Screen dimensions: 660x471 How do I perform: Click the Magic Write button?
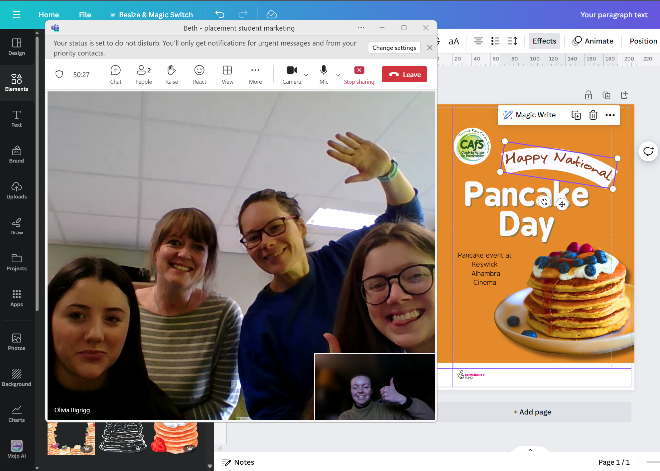coord(530,115)
